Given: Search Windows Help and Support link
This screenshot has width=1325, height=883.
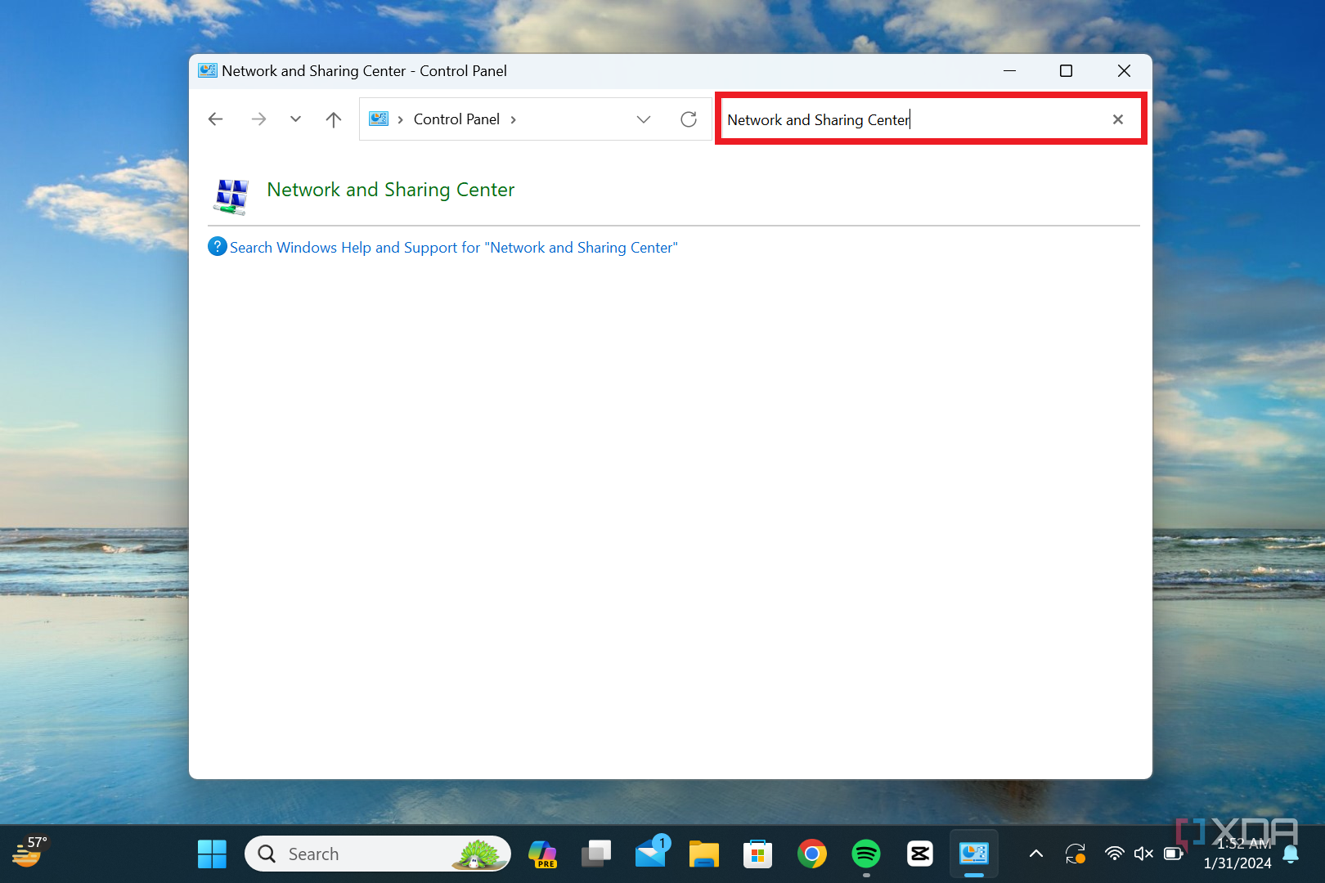Looking at the screenshot, I should [x=453, y=248].
